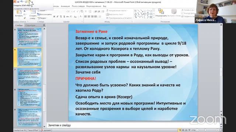Click the decrease indent icon
The image size is (236, 132).
coord(96,11)
